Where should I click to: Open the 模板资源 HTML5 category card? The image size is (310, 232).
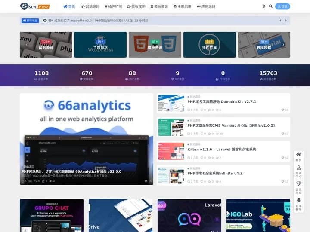tap(155, 45)
